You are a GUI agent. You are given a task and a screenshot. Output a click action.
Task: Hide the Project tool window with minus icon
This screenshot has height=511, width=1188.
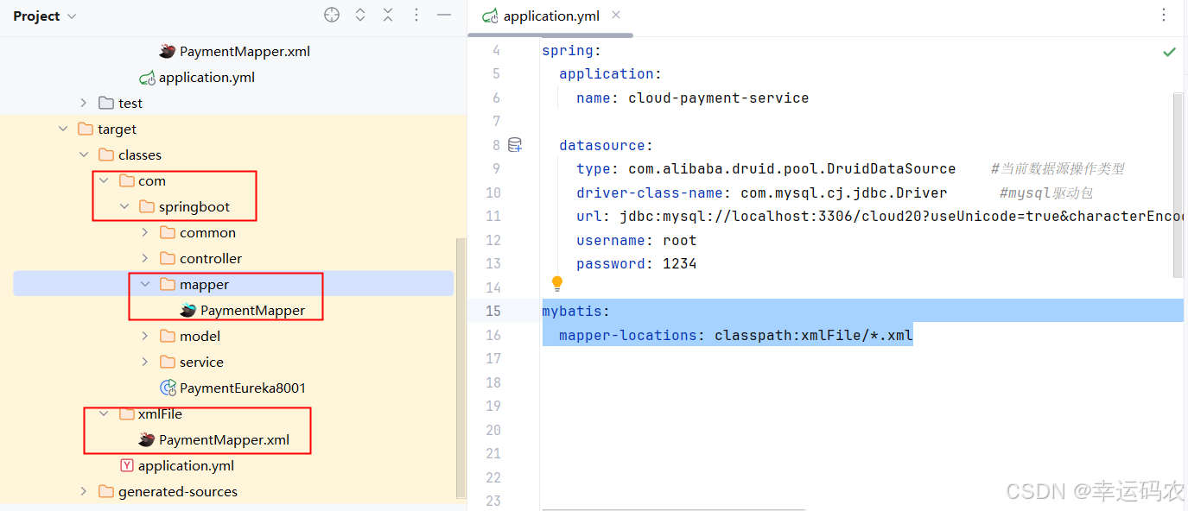coord(443,15)
